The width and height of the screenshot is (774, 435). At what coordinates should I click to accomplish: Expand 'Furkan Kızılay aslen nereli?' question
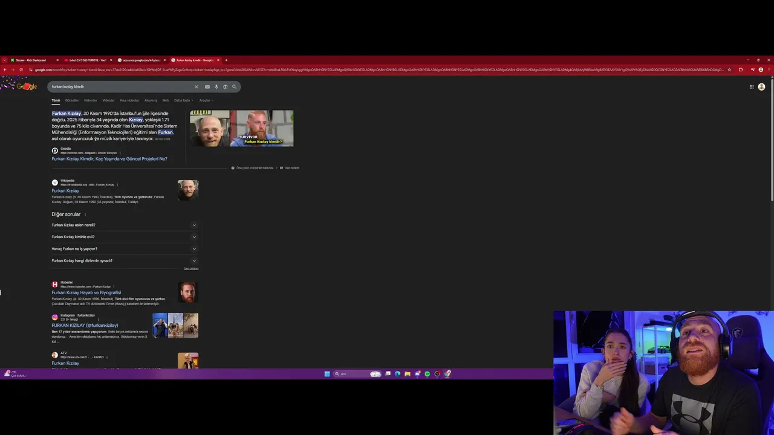tap(125, 225)
